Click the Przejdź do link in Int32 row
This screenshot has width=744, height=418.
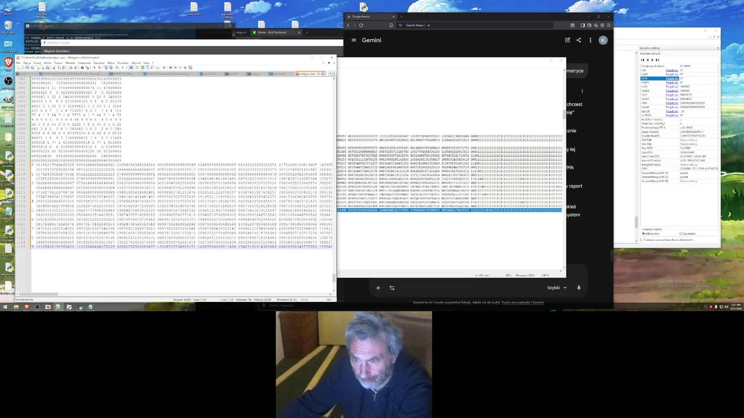[x=672, y=95]
